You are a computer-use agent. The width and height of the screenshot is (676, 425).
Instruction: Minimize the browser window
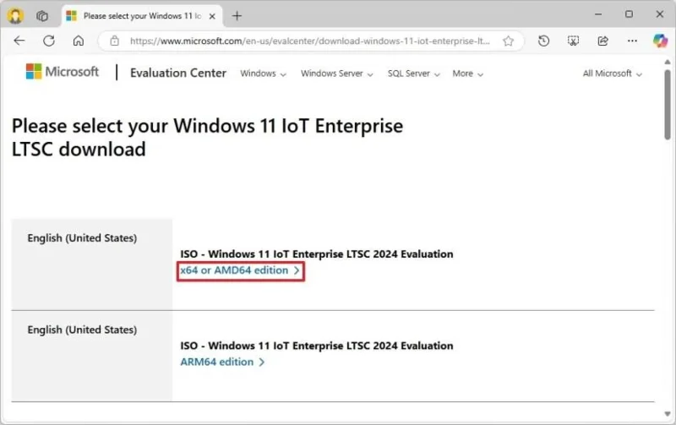point(598,14)
